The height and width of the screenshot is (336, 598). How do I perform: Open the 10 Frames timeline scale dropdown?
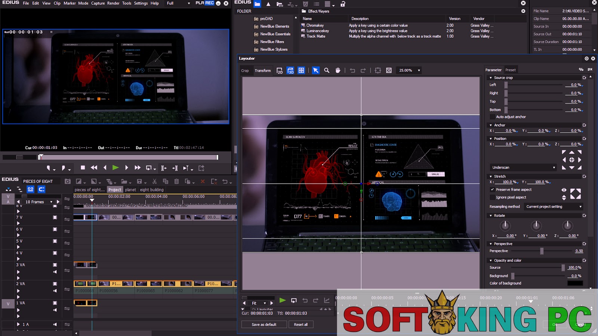click(x=38, y=202)
